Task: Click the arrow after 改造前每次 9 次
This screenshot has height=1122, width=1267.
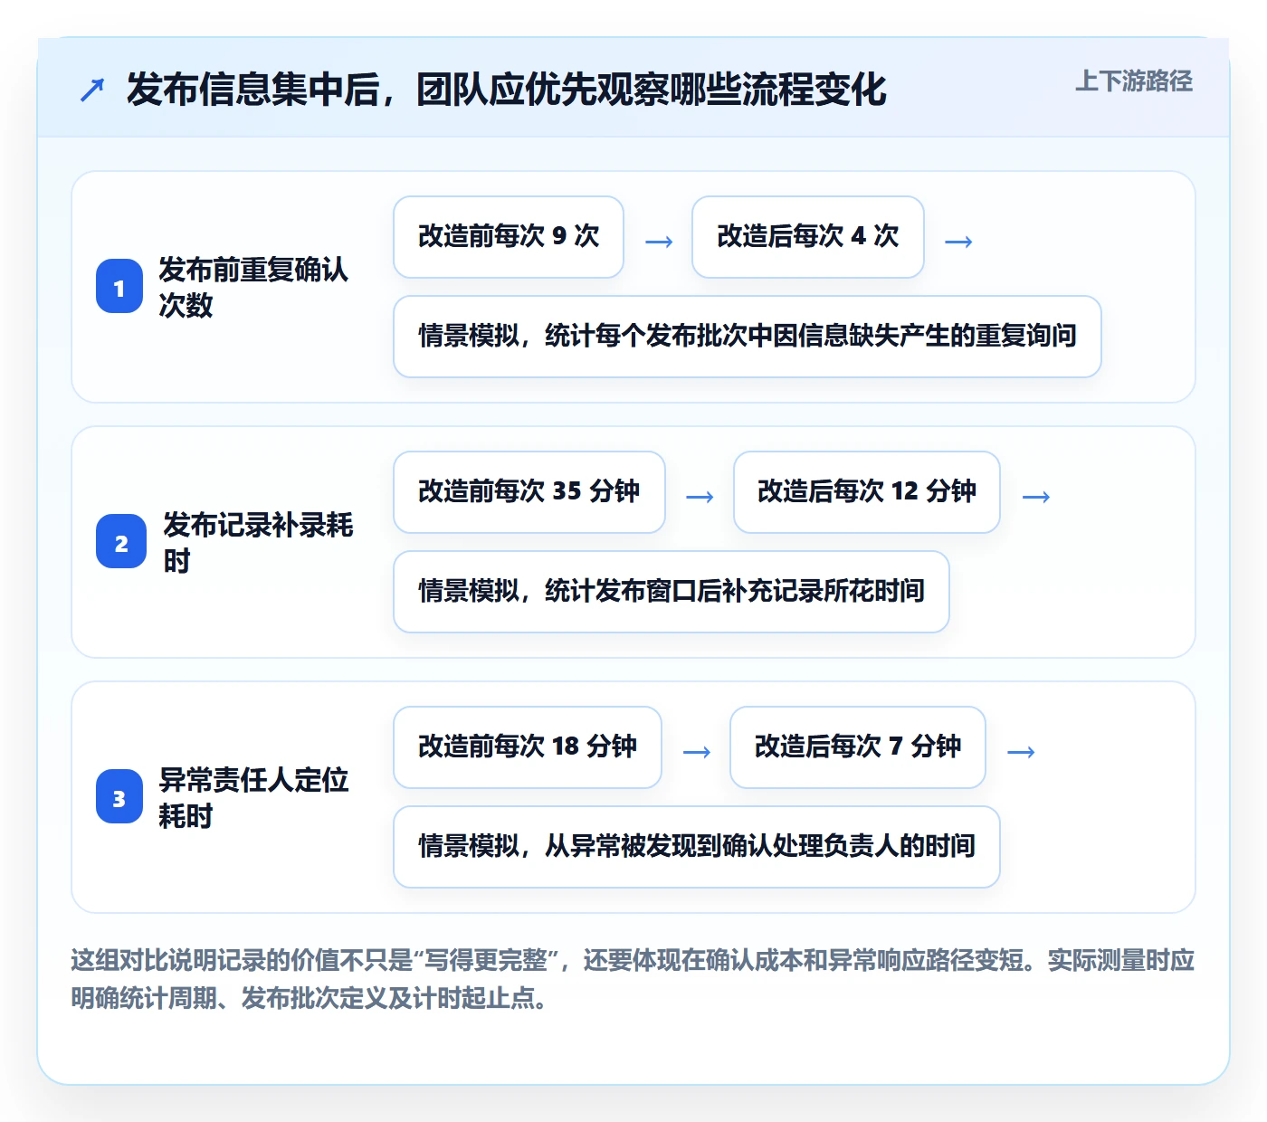Action: (659, 242)
